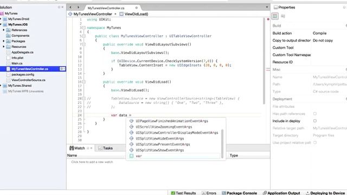Screen dimensions: 347x195
Task: Collapse the namespace MyTunes code fold
Action: tap(84, 28)
